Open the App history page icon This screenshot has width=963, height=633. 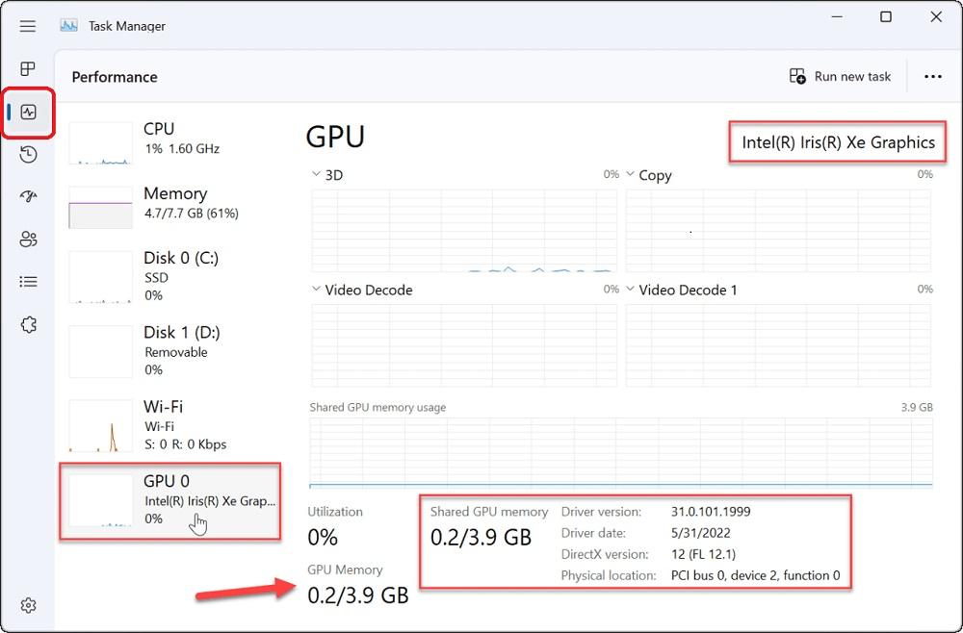pos(28,155)
